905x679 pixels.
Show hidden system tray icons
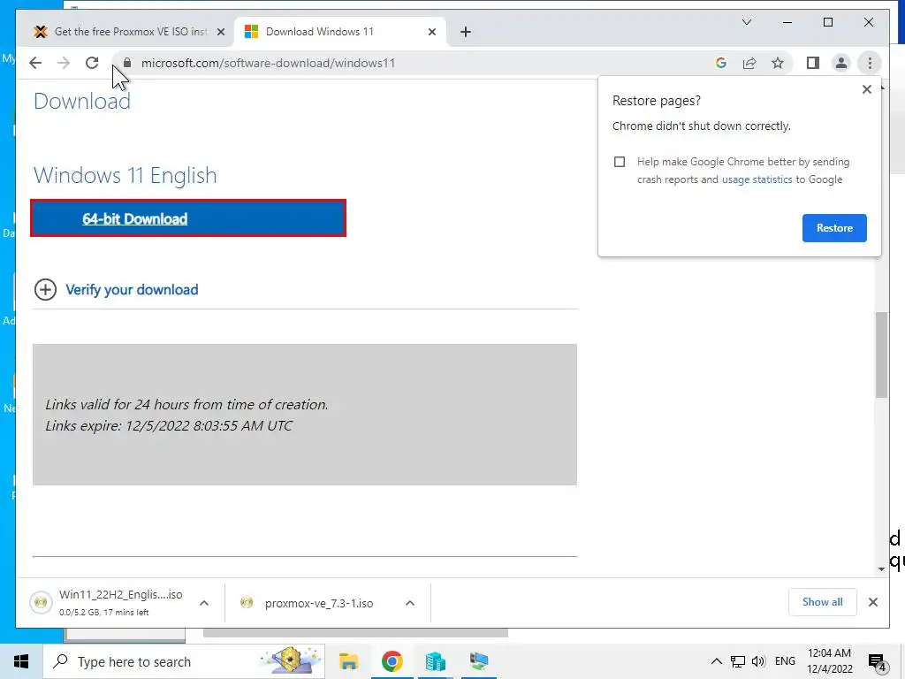pyautogui.click(x=716, y=661)
